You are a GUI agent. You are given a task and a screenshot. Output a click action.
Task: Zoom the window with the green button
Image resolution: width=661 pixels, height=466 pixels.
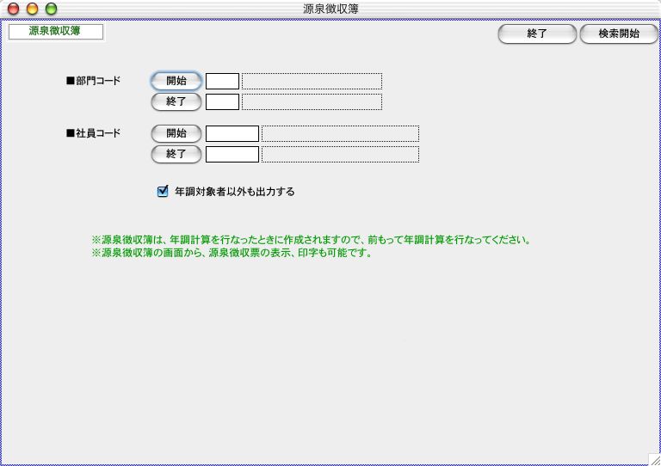coord(51,9)
